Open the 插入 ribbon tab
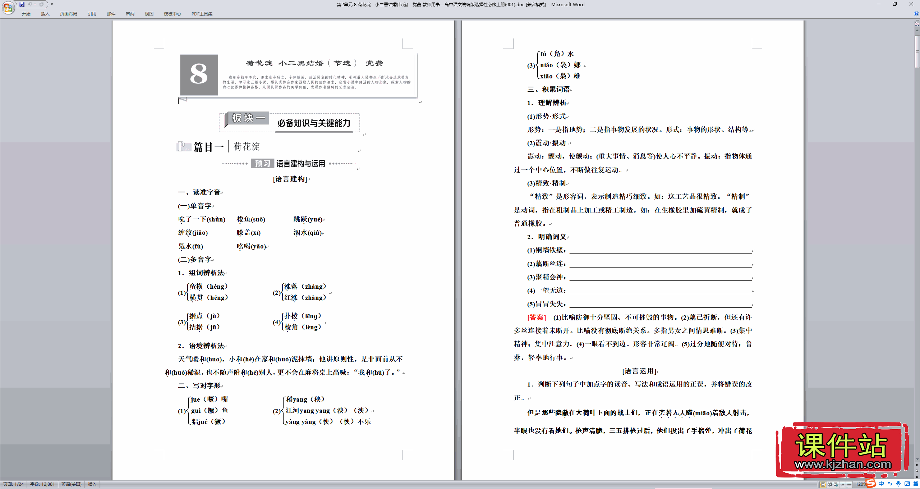Image resolution: width=920 pixels, height=489 pixels. point(45,14)
